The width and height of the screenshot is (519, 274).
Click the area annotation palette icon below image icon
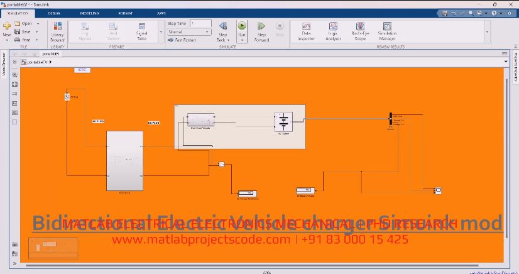pos(14,112)
